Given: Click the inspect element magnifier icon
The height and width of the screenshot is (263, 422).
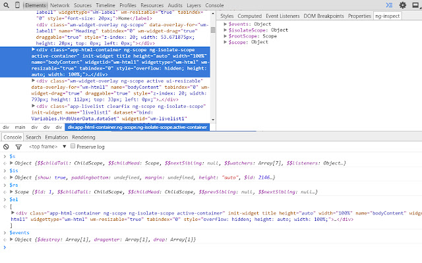Looking at the screenshot, I should pos(5,5).
